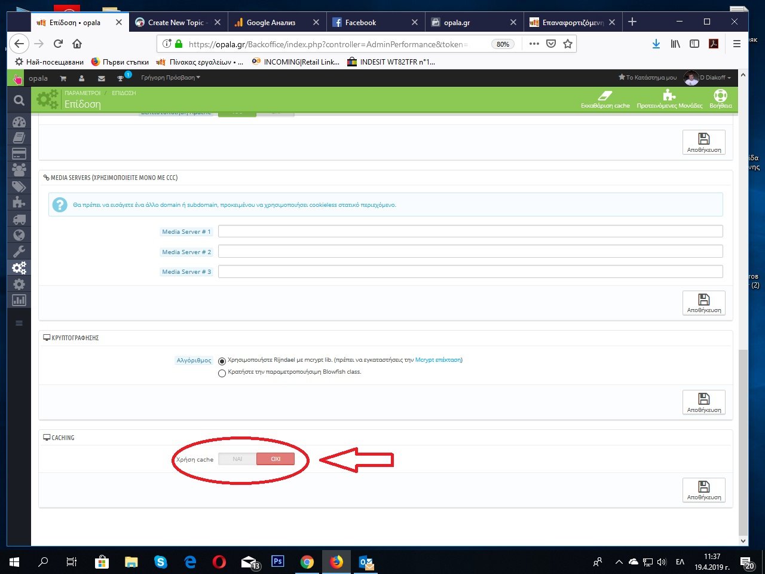Click the Media Server # 1 field

[470, 231]
